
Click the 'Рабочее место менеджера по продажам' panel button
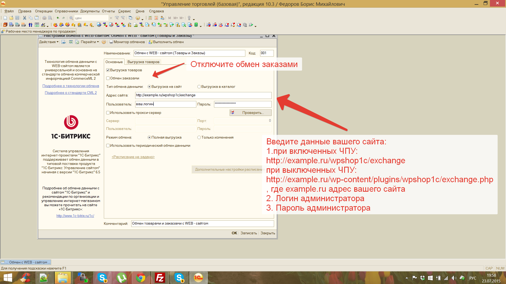[x=38, y=32]
